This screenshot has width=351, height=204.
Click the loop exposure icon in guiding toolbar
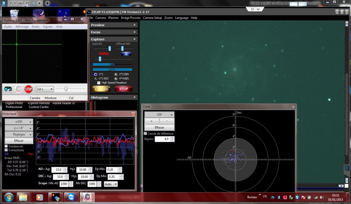point(8,89)
